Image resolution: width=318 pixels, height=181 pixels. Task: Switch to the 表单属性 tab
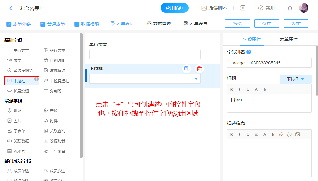pos(288,39)
